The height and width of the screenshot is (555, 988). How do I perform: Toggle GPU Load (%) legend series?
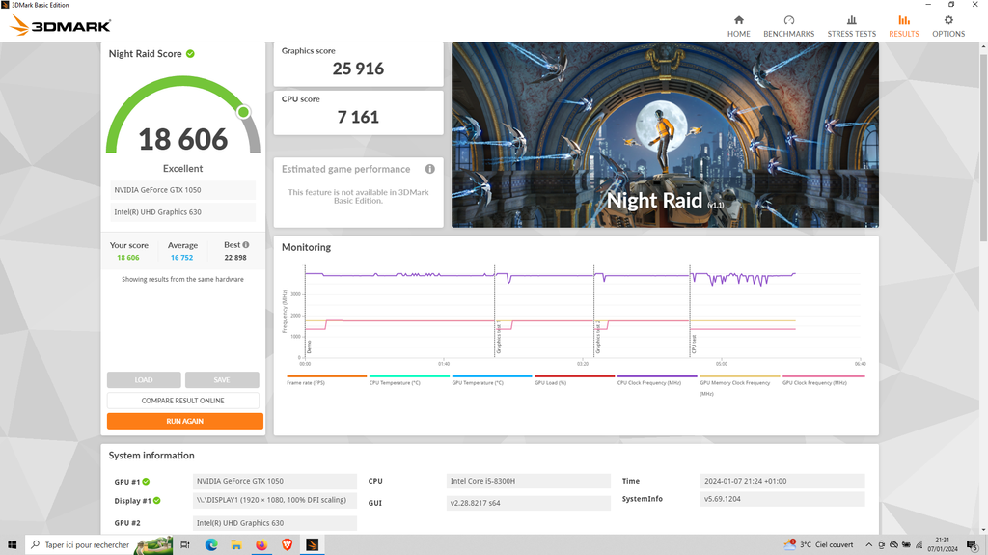pyautogui.click(x=574, y=380)
